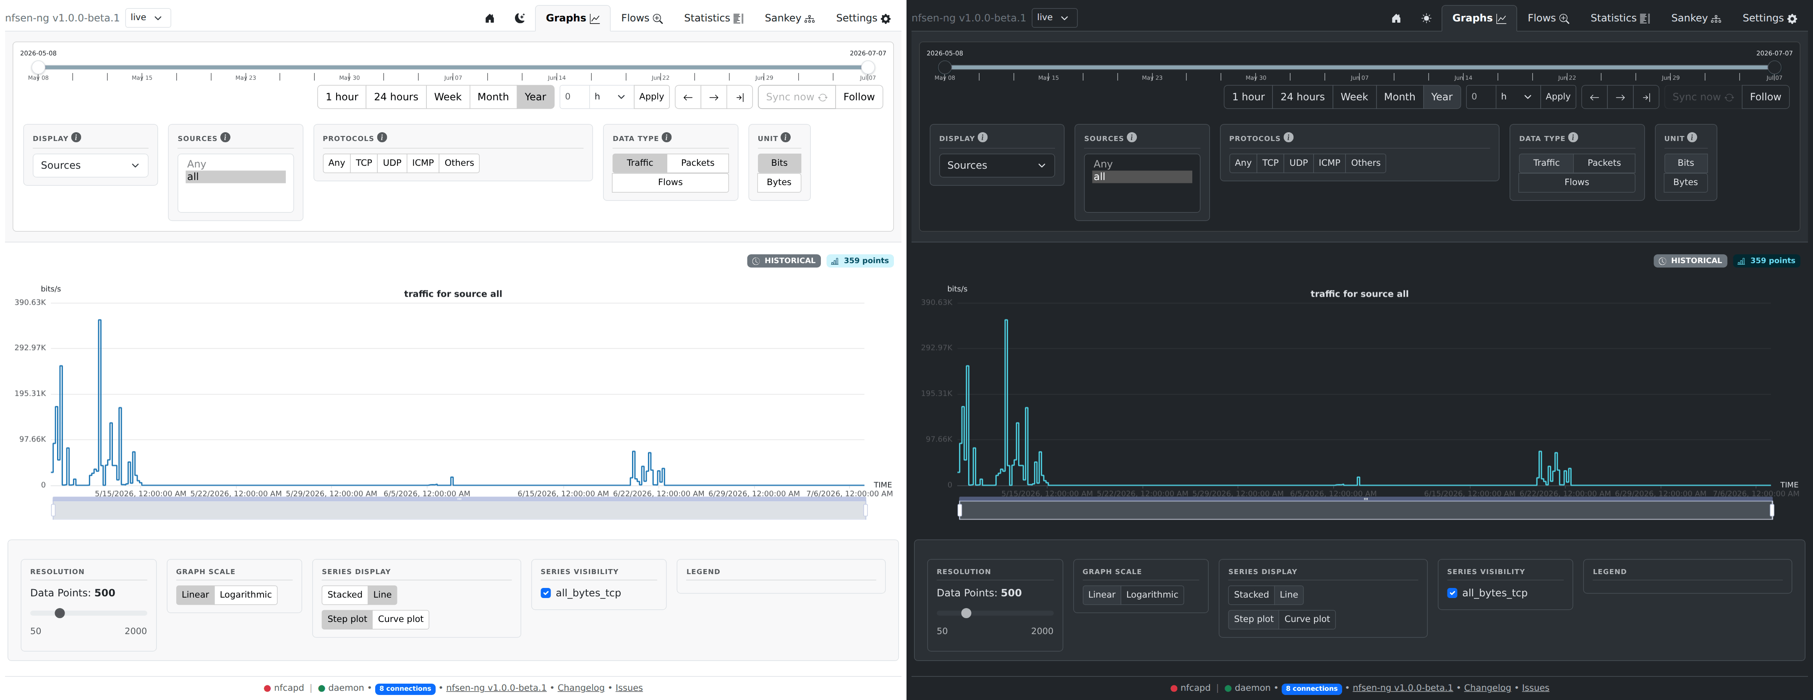Click the Unit info icon in the dark window

point(1692,137)
